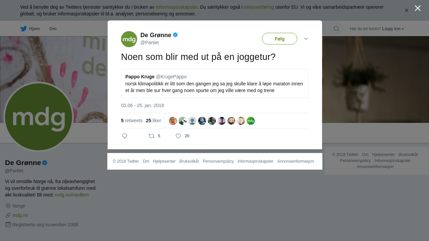This screenshot has width=429, height=241.
Task: Open the Logg inn dropdown
Action: [393, 29]
